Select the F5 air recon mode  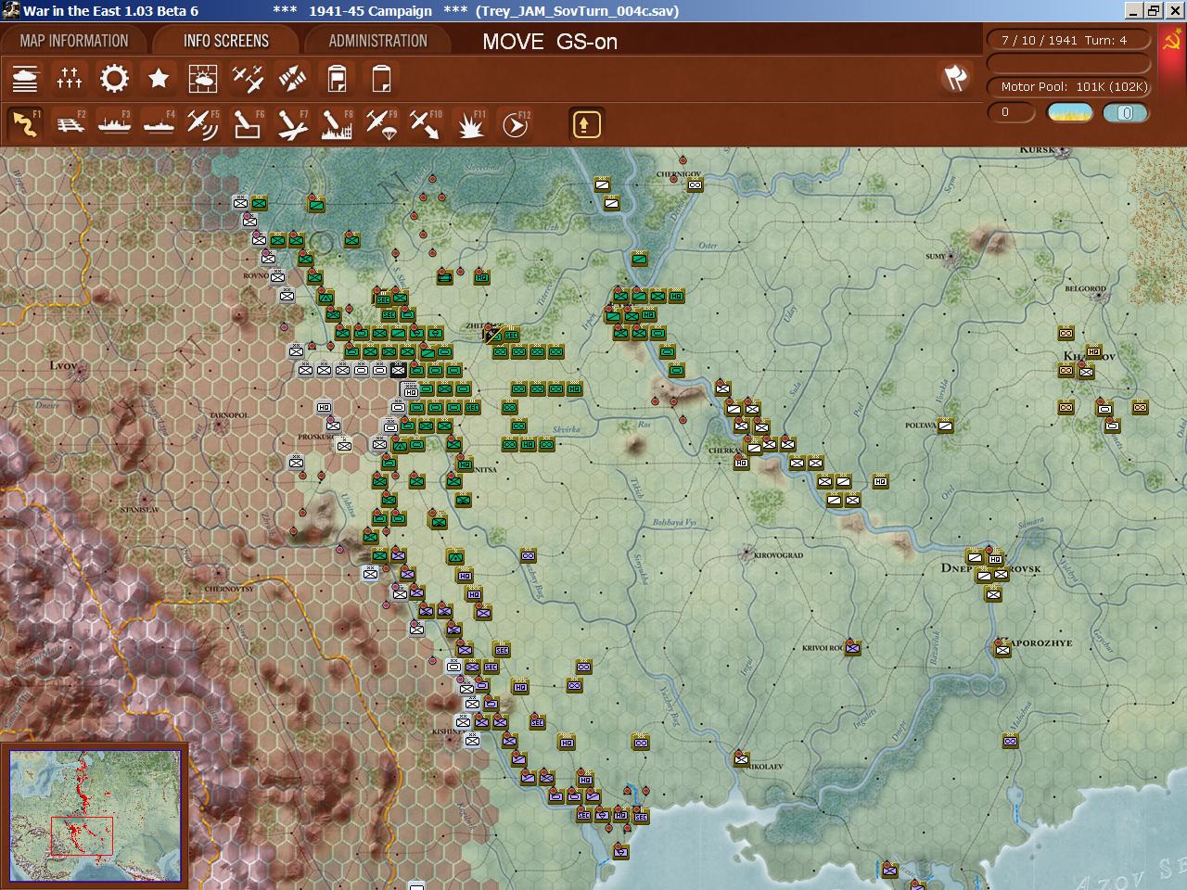pyautogui.click(x=203, y=124)
